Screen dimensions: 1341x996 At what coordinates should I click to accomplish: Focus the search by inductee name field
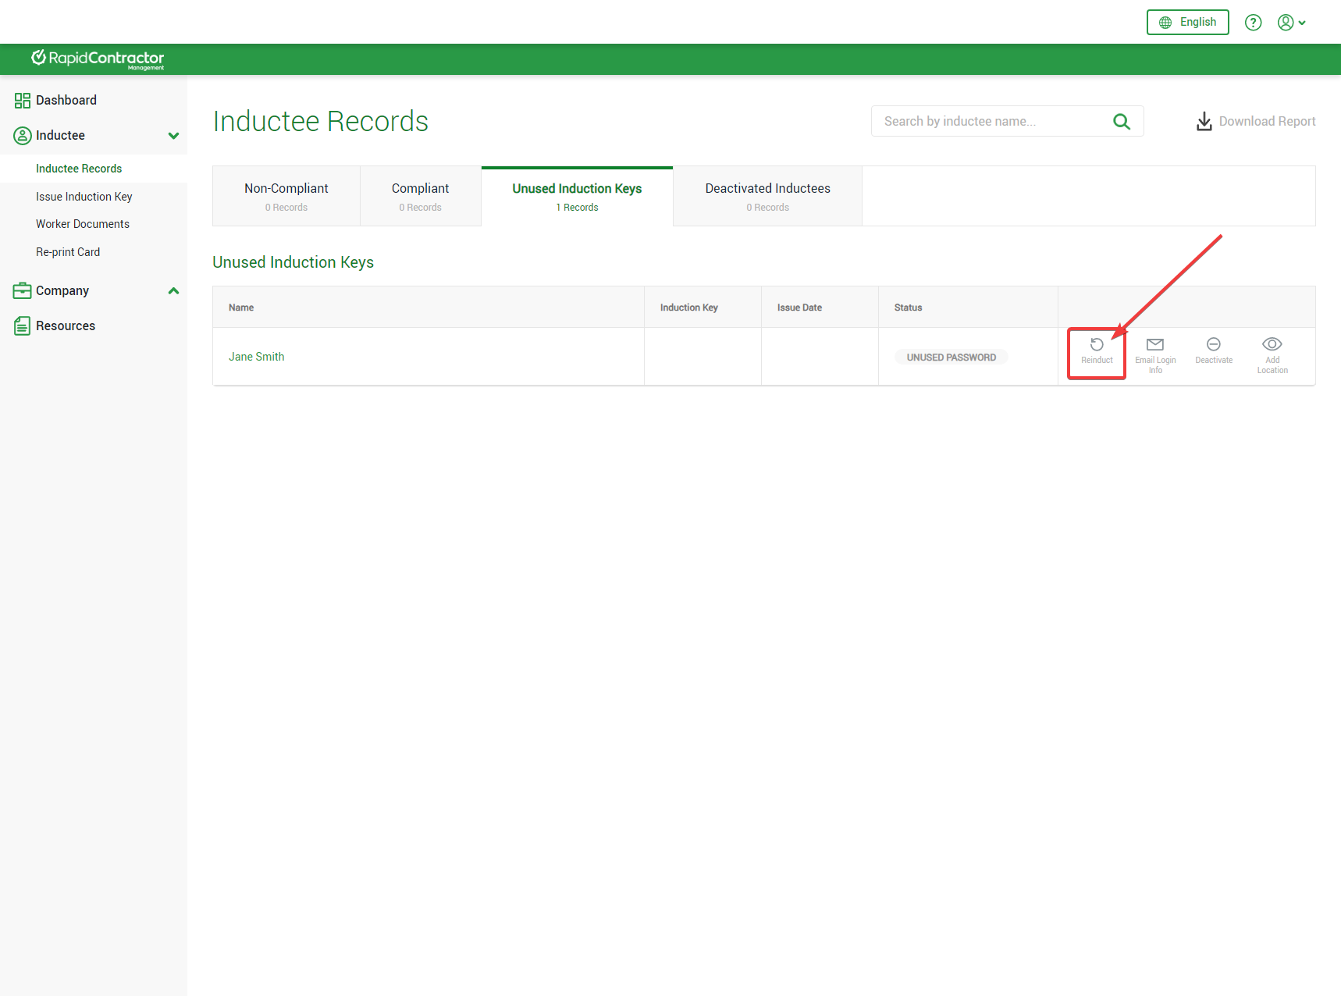point(991,122)
